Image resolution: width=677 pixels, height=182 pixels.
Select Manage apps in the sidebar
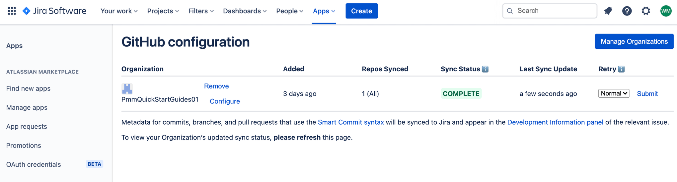27,107
